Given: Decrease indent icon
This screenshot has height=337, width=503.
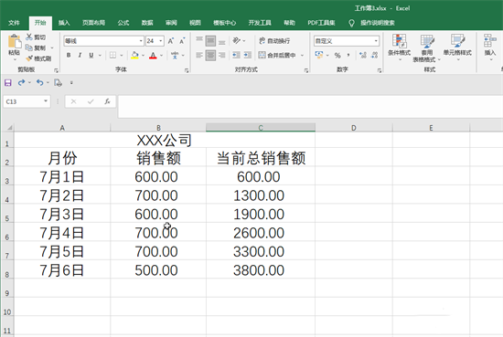Looking at the screenshot, I should click(237, 55).
